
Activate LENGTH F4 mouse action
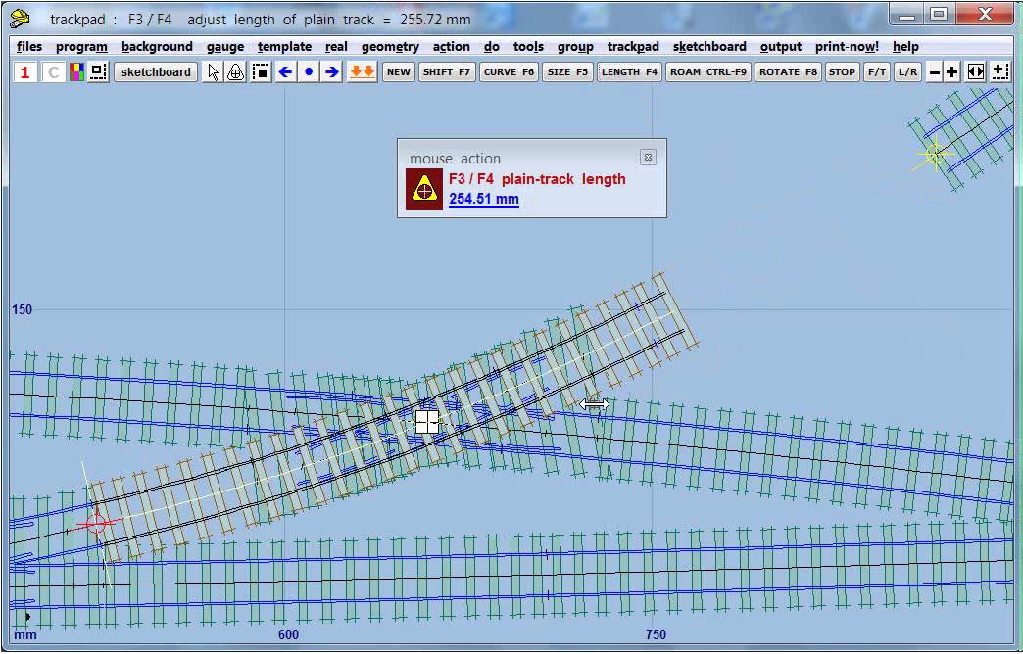tap(630, 71)
